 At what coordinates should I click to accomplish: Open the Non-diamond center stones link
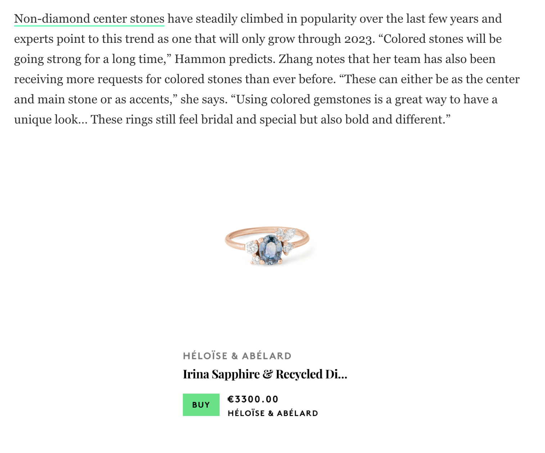[89, 19]
